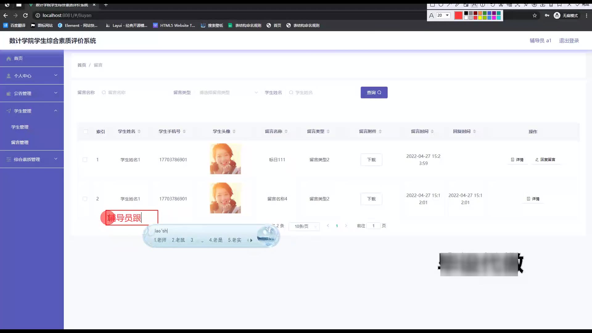592x333 pixels.
Task: Open browser three-dot menu
Action: pyautogui.click(x=586, y=15)
